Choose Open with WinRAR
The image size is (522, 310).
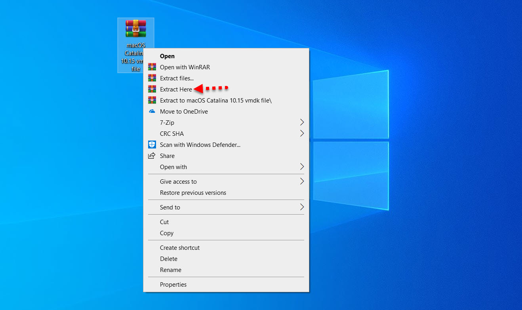pos(226,67)
